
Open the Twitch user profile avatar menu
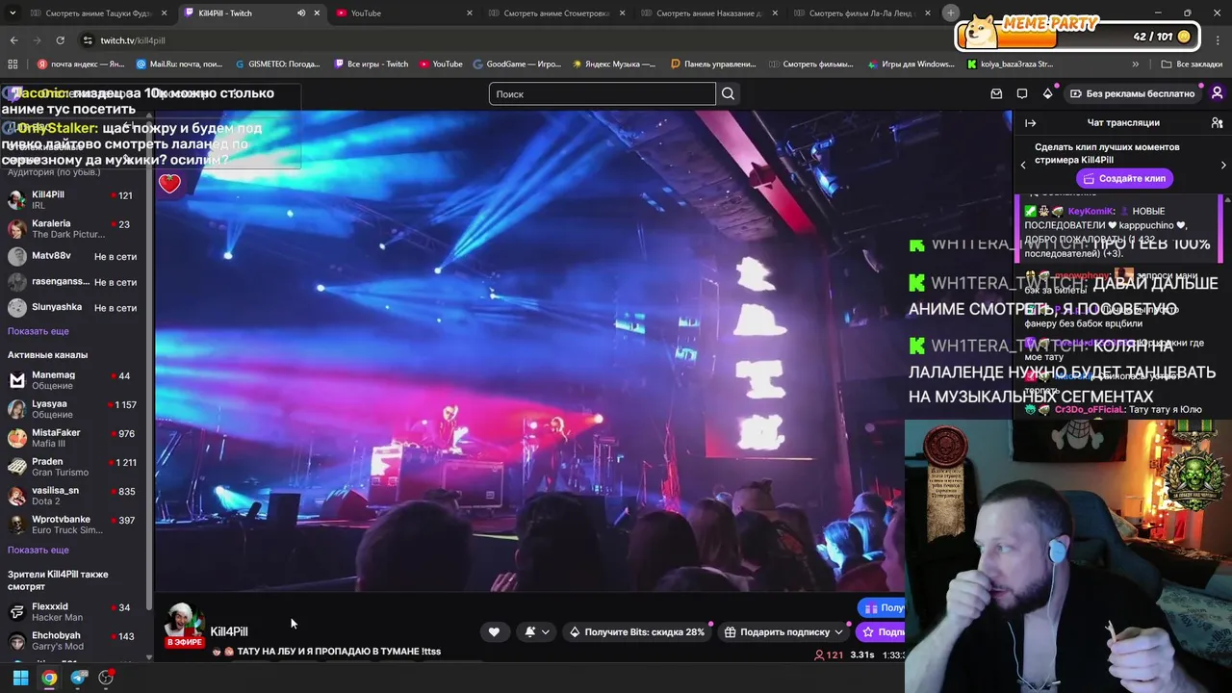1218,93
